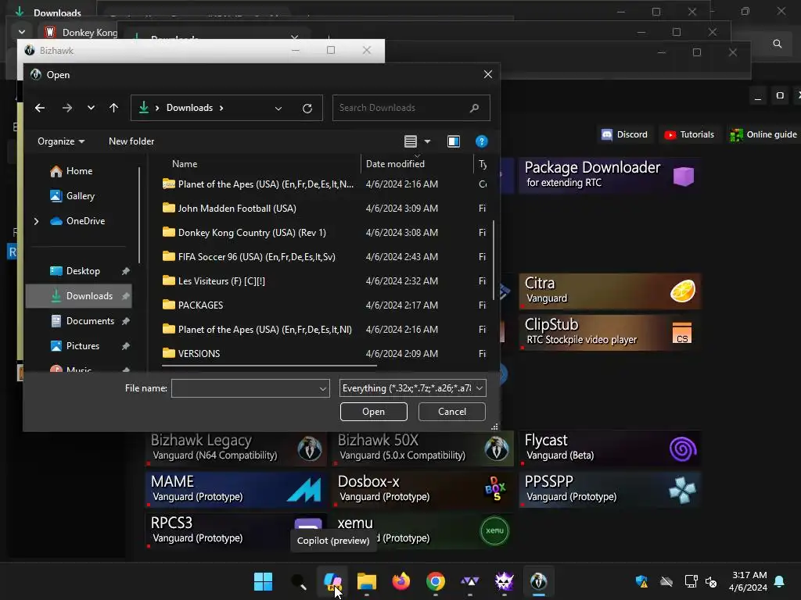Open the view options dropdown arrow

tap(428, 141)
